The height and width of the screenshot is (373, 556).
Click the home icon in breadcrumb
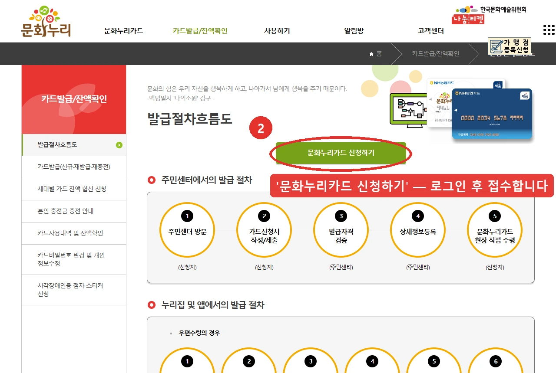(x=371, y=54)
